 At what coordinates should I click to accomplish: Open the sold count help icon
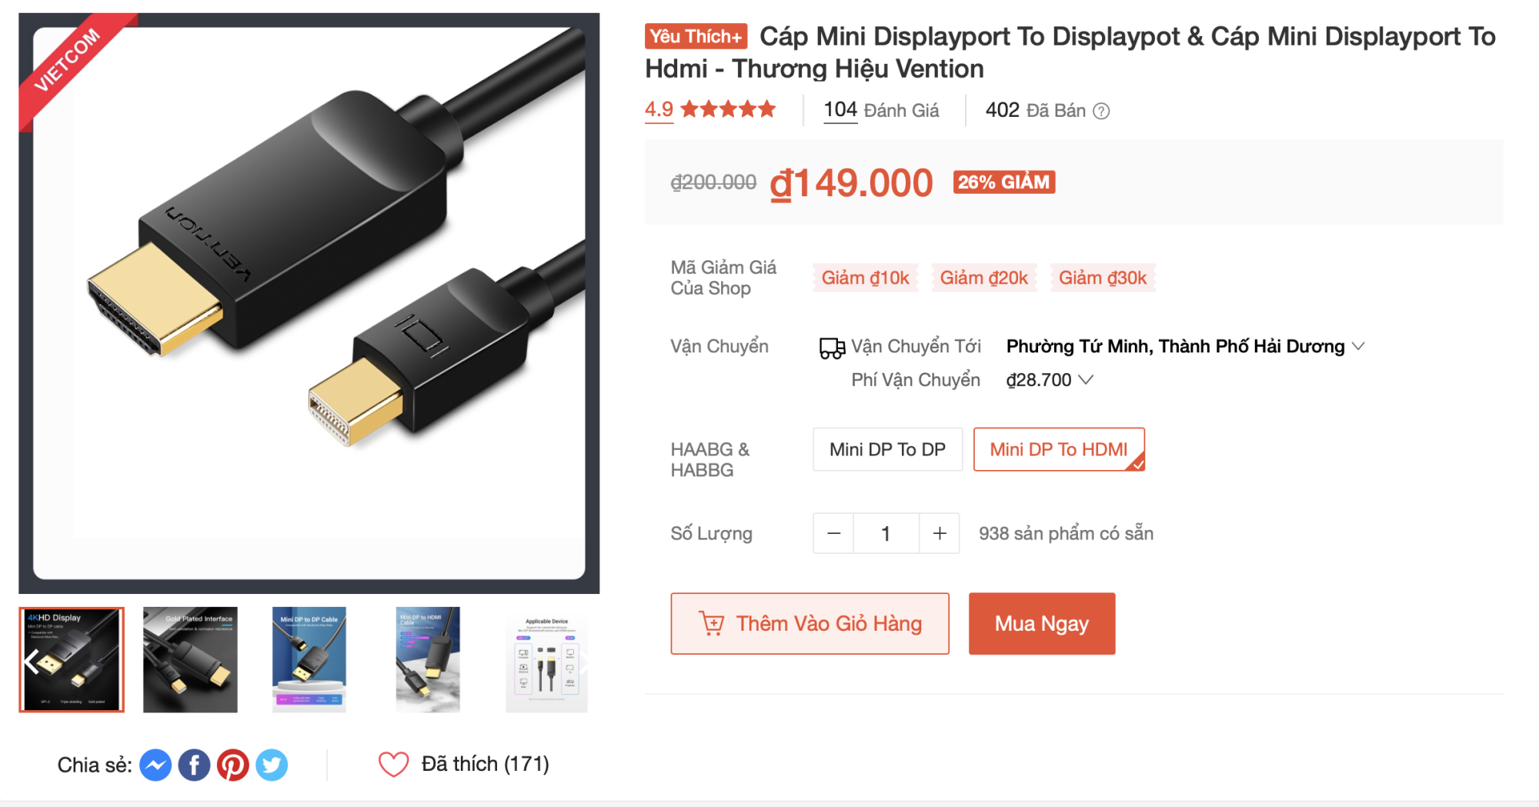click(1101, 112)
